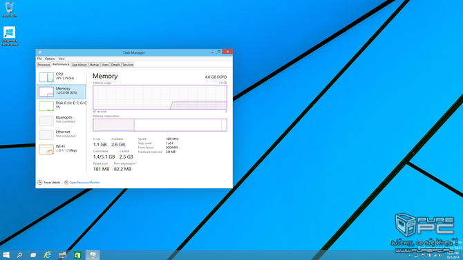Select the CPU performance graph thumbnail
The width and height of the screenshot is (463, 260).
point(46,77)
